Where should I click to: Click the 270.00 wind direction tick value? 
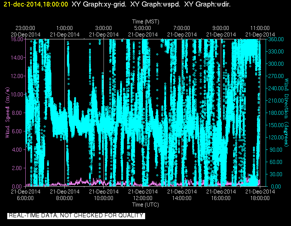(x=276, y=76)
